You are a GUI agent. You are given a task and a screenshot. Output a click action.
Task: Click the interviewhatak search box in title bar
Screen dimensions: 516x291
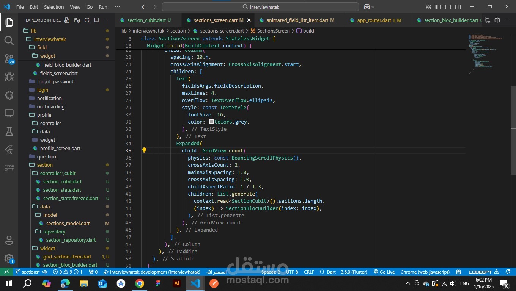coord(260,7)
